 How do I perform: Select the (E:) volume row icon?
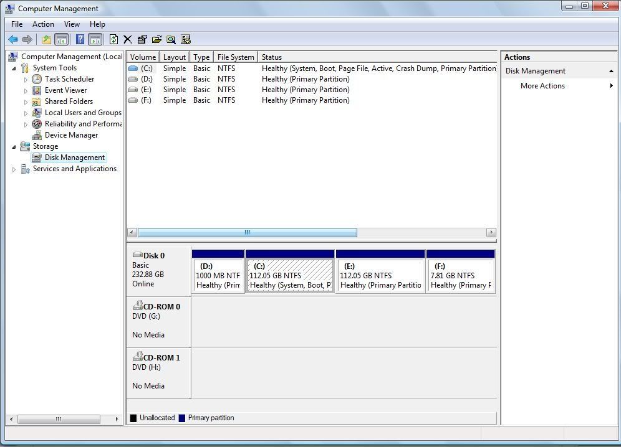[x=133, y=90]
